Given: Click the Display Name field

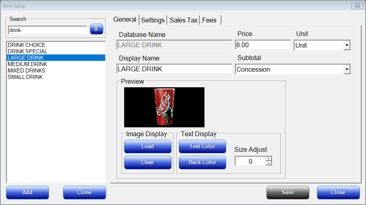Looking at the screenshot, I should 174,69.
